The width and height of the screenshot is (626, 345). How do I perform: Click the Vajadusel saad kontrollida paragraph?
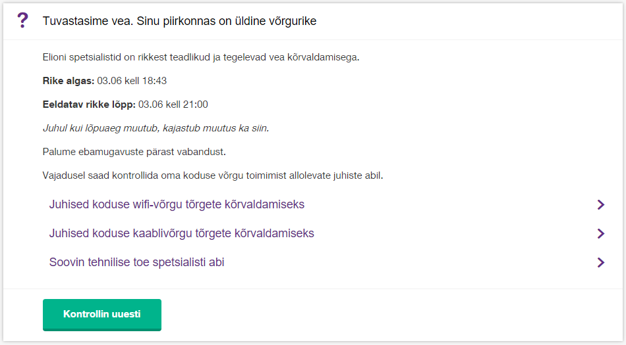213,175
